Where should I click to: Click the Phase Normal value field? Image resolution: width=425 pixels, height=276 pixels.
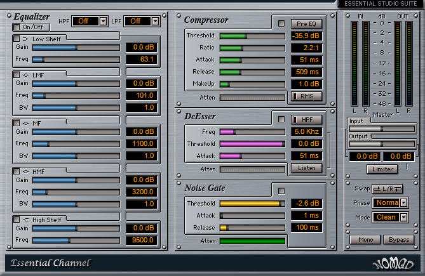click(386, 202)
